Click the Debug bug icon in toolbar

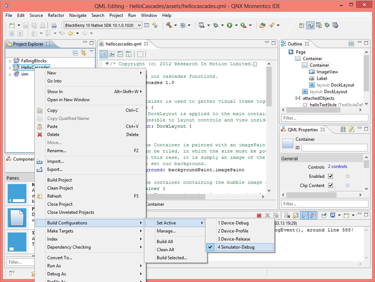click(x=216, y=25)
